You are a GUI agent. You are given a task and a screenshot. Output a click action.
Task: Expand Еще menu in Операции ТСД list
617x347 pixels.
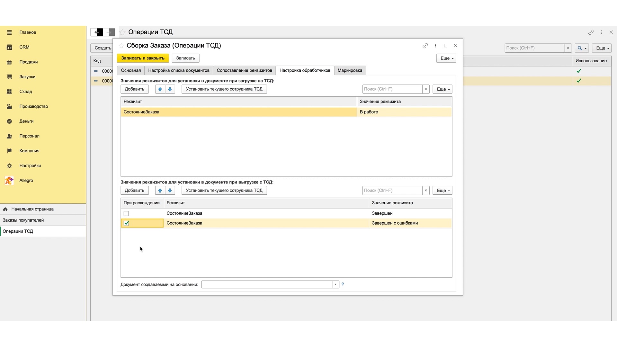click(x=602, y=48)
